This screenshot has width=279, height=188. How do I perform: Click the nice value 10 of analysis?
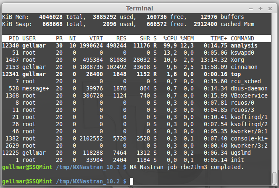73,46
